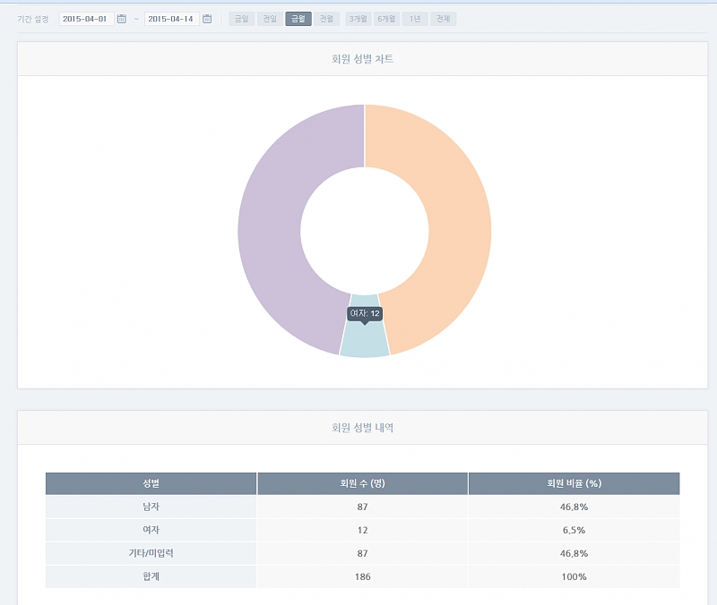Choose the 전체 (all) period button
This screenshot has width=717, height=605.
443,19
